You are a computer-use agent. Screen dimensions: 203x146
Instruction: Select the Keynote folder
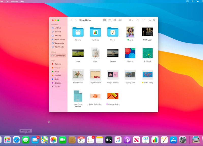click(78, 32)
